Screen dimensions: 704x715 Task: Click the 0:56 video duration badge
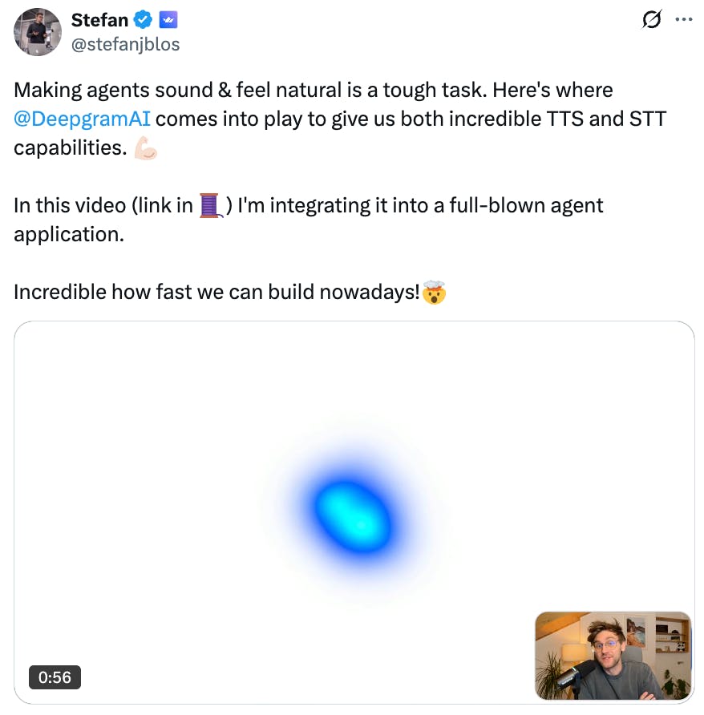[x=55, y=677]
